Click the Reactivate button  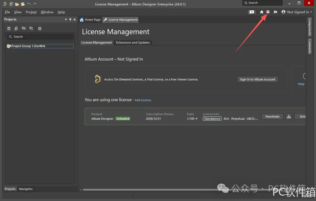click(272, 116)
